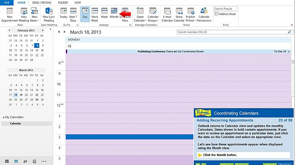Image resolution: width=295 pixels, height=165 pixels.
Task: Open Calendar Permissions
Action: point(204,15)
